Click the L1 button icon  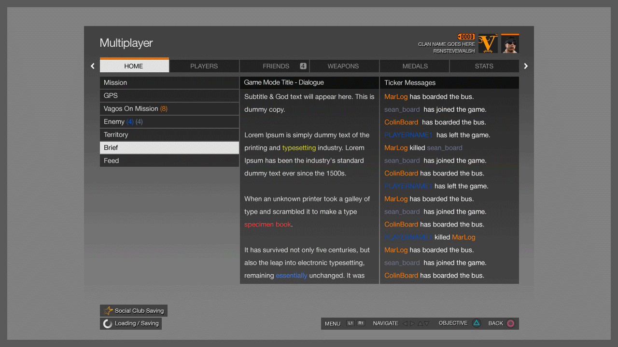(351, 323)
